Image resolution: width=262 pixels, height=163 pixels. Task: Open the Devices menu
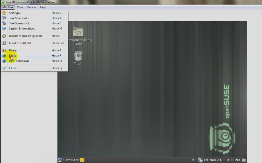pos(32,7)
